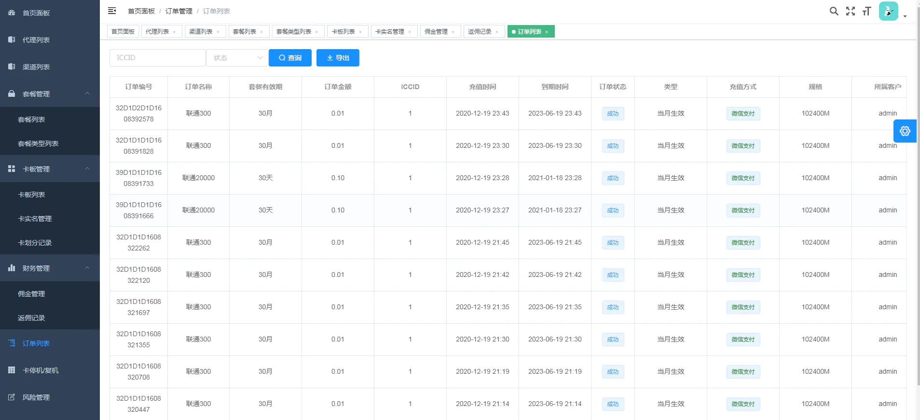
Task: Click the 导出 export button
Action: point(338,58)
